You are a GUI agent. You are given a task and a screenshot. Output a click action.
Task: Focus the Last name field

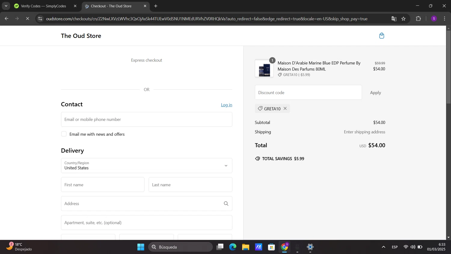click(190, 184)
